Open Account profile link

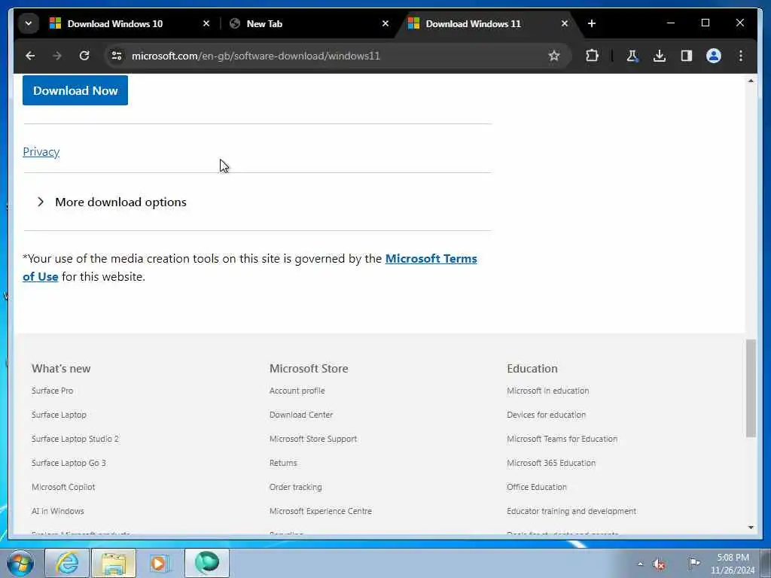[x=297, y=391]
